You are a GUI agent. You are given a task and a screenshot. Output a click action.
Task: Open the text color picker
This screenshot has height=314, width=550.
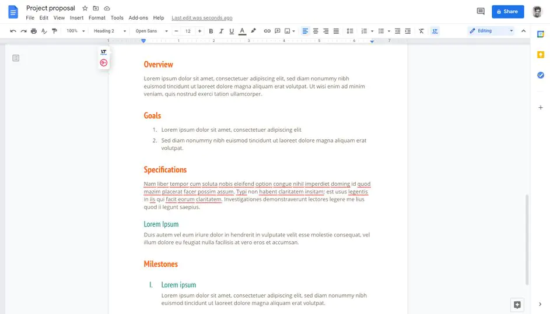(x=242, y=31)
